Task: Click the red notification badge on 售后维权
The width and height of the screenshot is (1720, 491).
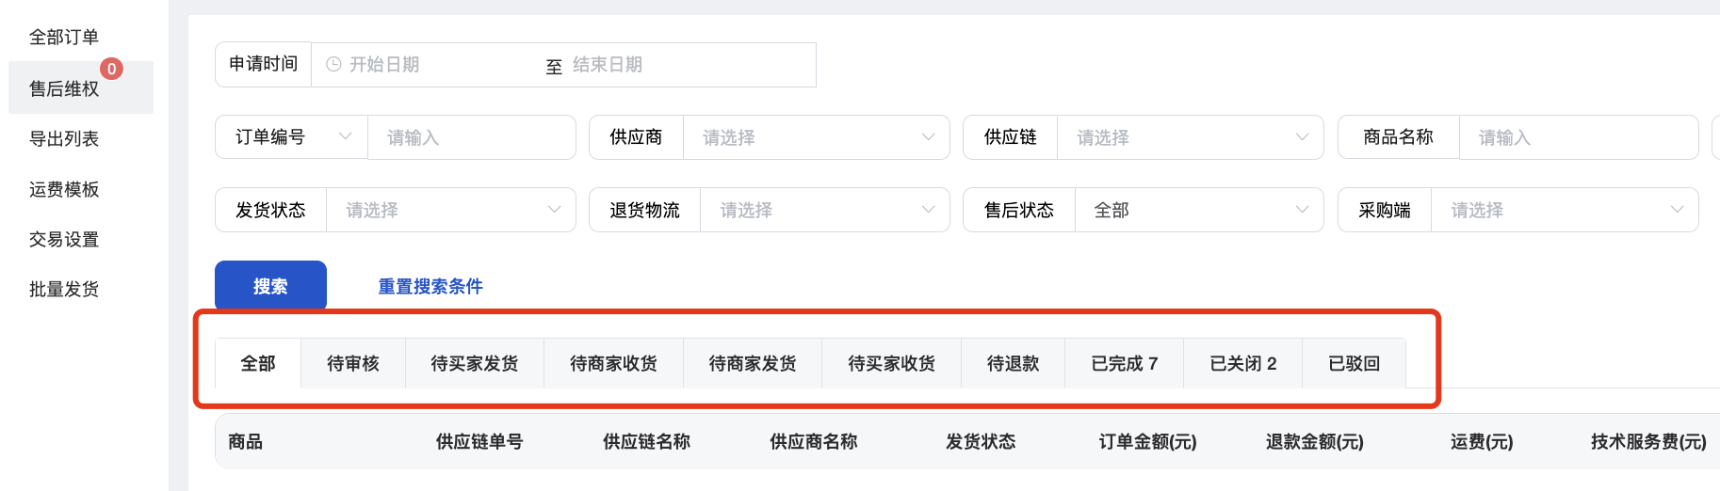Action: [x=111, y=69]
